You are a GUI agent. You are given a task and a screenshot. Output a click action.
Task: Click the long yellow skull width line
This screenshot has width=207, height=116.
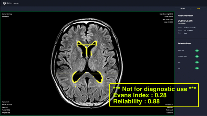point(87,74)
